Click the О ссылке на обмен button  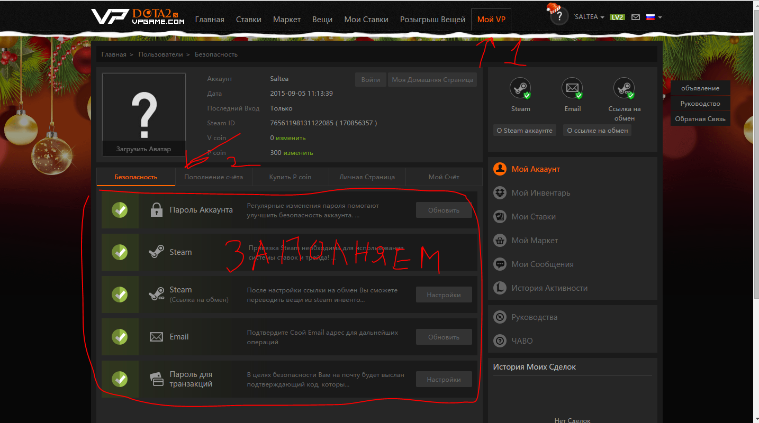(x=597, y=131)
